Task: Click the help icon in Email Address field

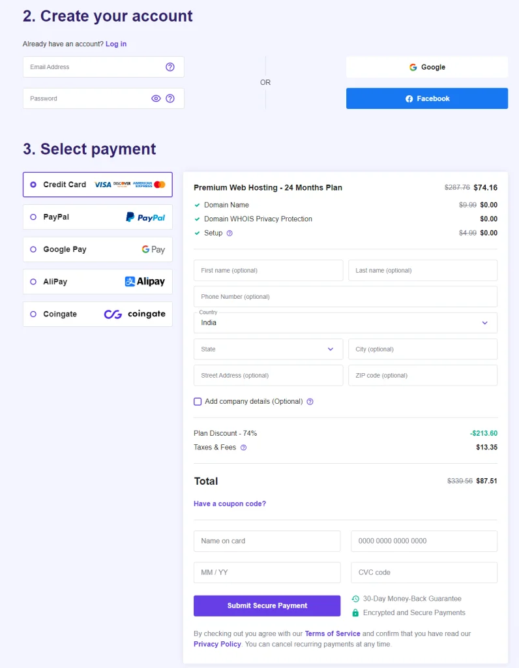Action: [x=170, y=67]
